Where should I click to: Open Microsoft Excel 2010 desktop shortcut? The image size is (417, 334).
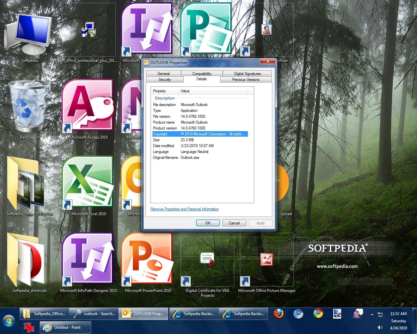pos(88,183)
